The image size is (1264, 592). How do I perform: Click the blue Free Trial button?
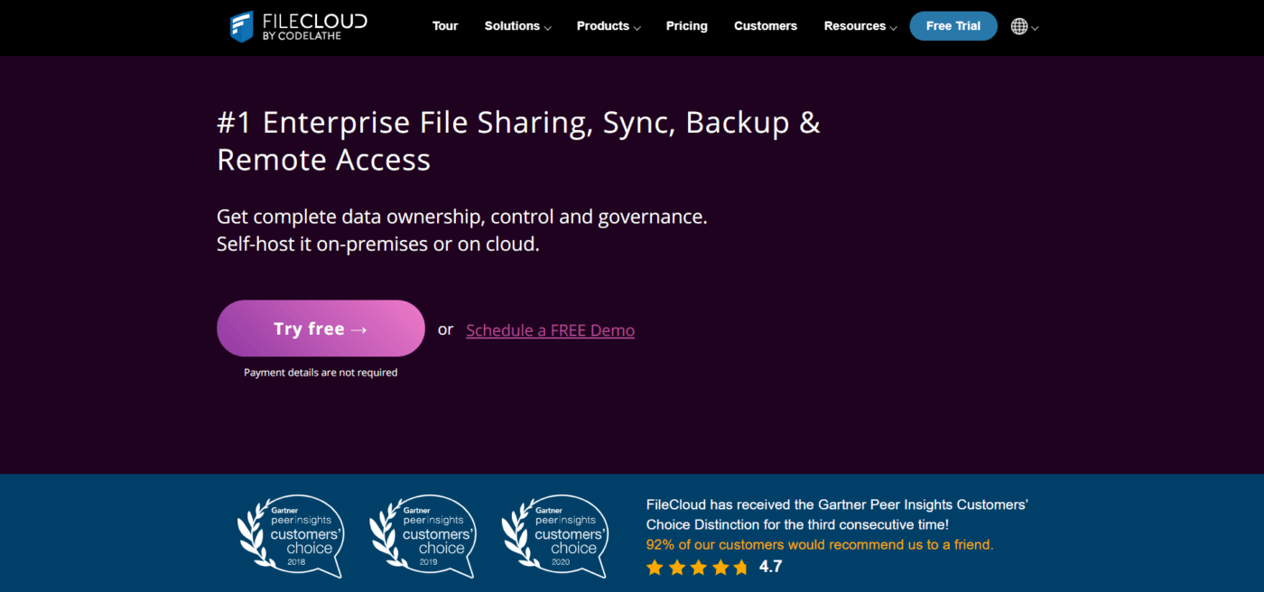(x=953, y=26)
